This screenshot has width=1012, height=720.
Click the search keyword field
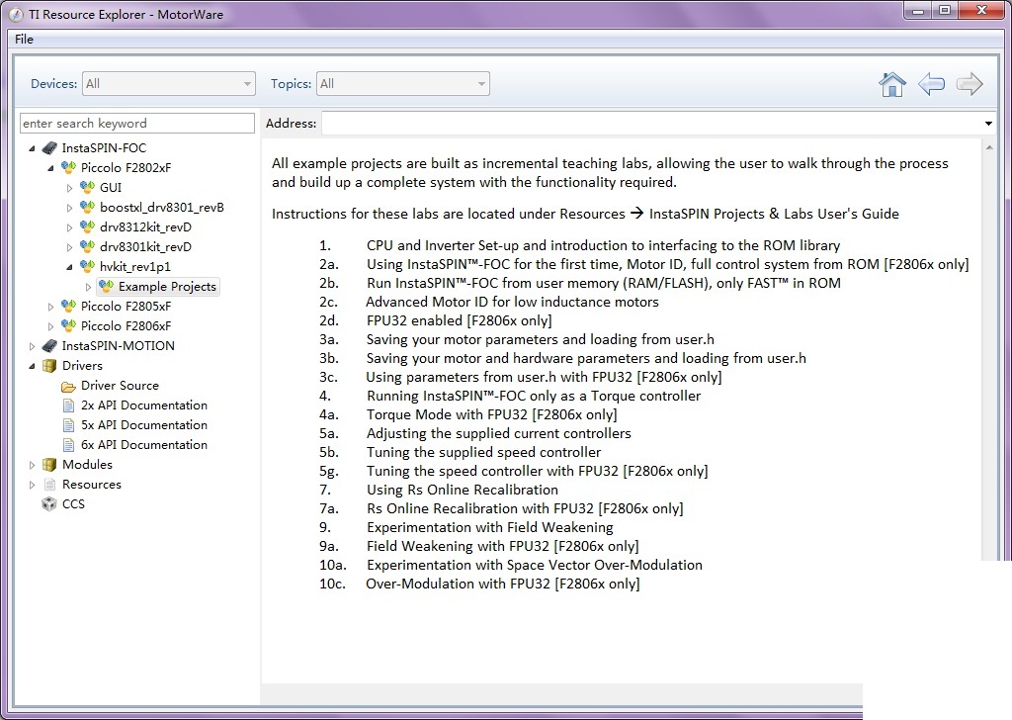(x=136, y=124)
